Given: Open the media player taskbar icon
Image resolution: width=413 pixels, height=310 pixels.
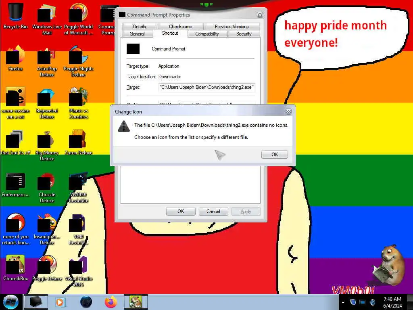Looking at the screenshot, I should click(60, 302).
